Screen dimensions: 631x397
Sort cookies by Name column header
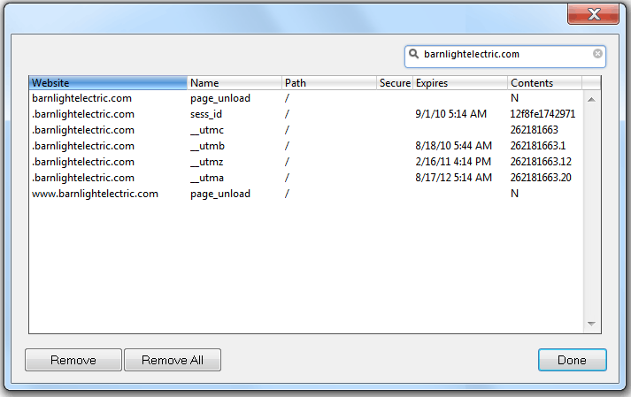click(x=234, y=83)
